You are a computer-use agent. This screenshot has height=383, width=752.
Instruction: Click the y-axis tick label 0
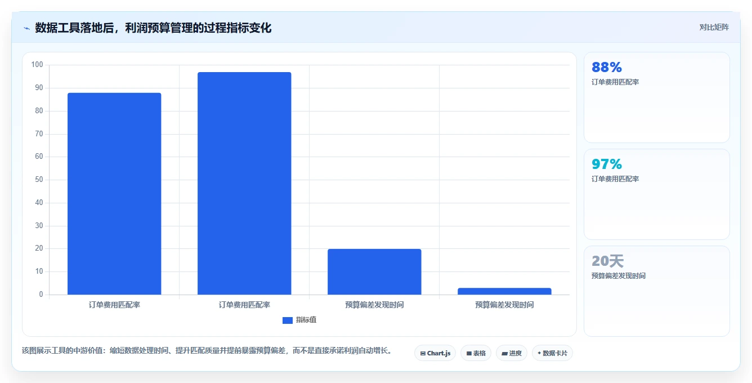pyautogui.click(x=41, y=295)
